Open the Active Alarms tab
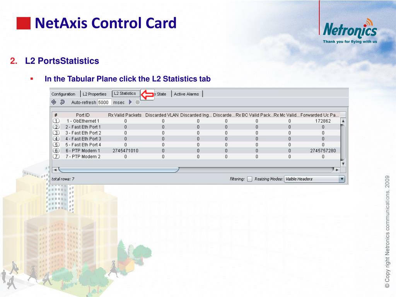This screenshot has width=396, height=297. [186, 94]
